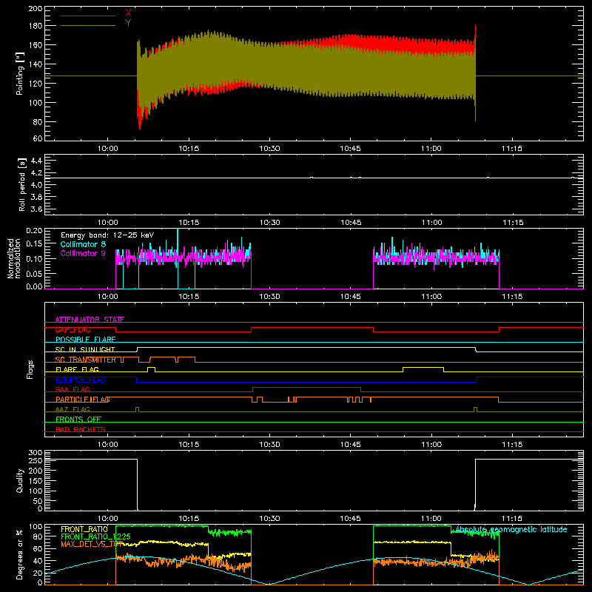Image resolution: width=592 pixels, height=592 pixels.
Task: Click the 10:45 tick under modulation plot
Action: [x=350, y=297]
